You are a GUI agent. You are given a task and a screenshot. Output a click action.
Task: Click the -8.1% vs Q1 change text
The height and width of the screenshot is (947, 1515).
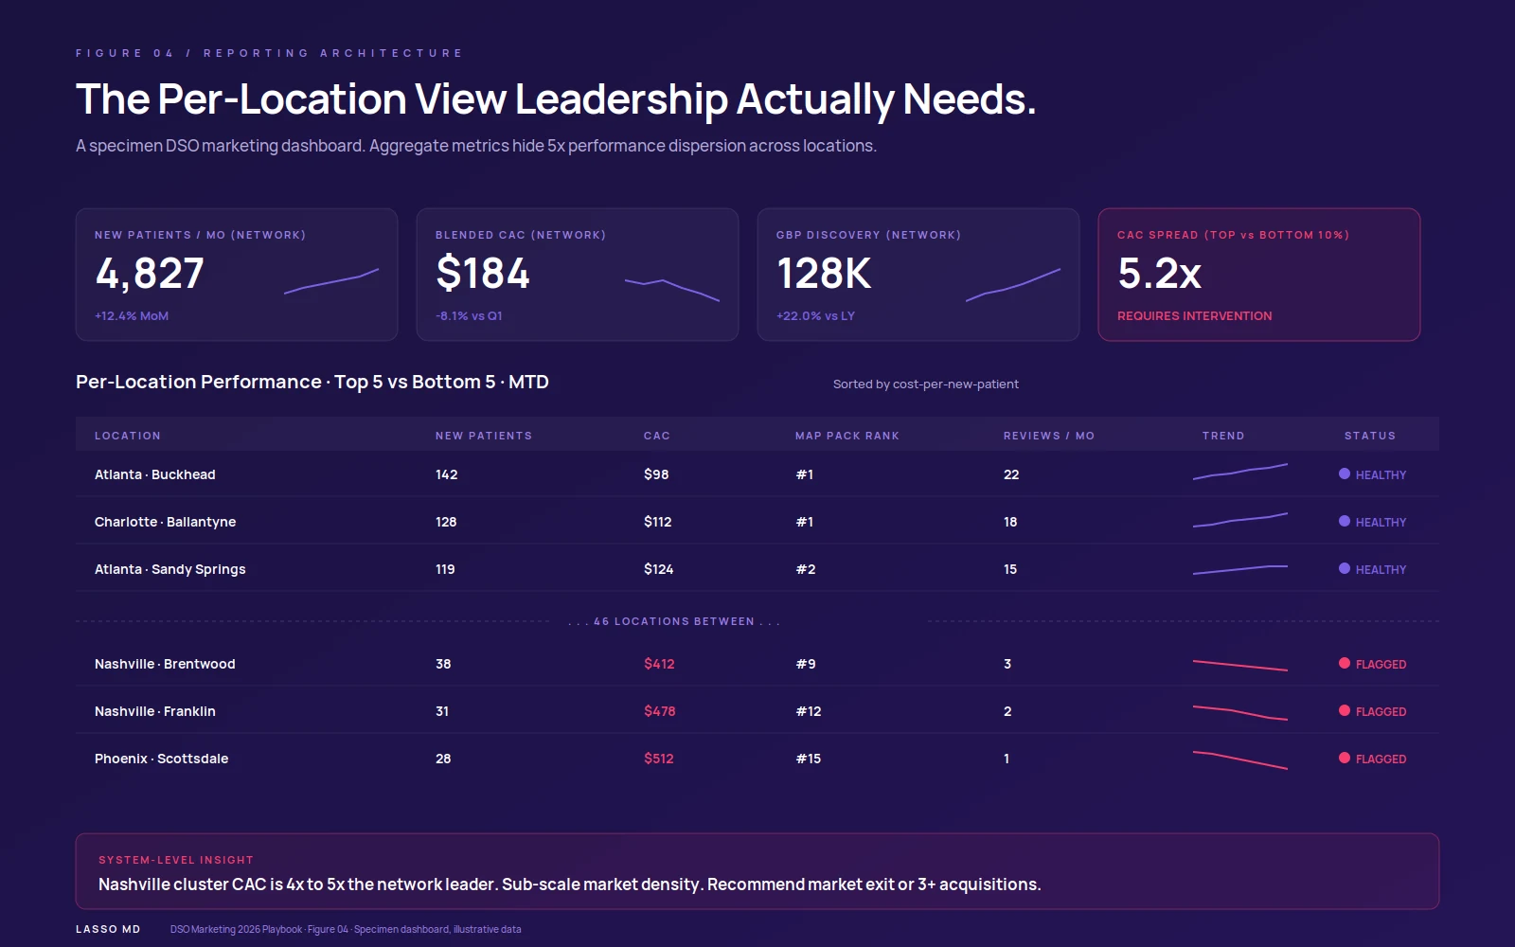point(469,316)
